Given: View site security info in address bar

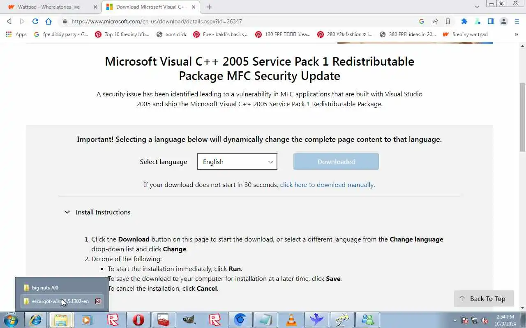Looking at the screenshot, I should click(x=65, y=21).
